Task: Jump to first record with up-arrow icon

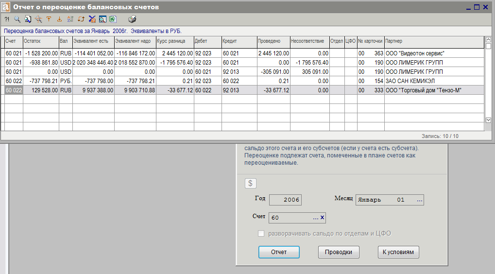Action: 49,19
